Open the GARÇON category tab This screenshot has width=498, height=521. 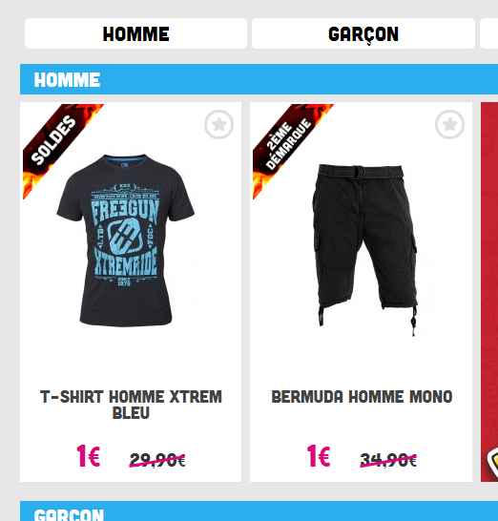363,33
